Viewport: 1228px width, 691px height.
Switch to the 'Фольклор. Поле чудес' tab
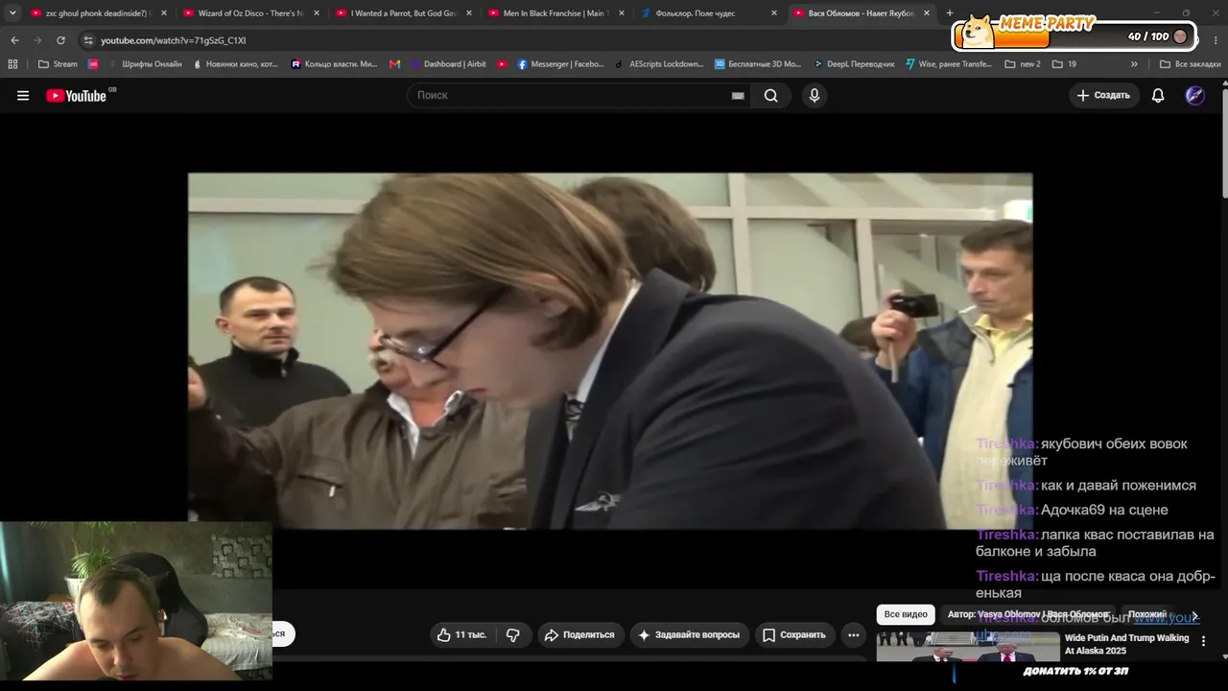pos(709,13)
